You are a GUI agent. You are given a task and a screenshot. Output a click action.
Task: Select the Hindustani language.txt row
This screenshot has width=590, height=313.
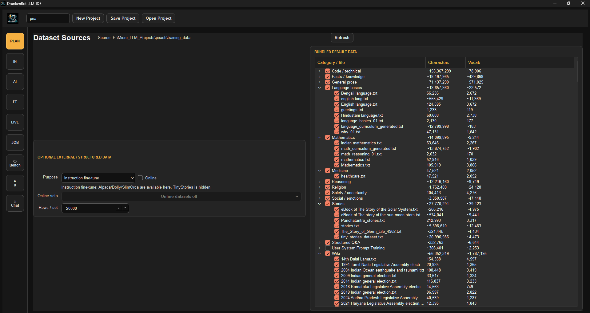[444, 115]
